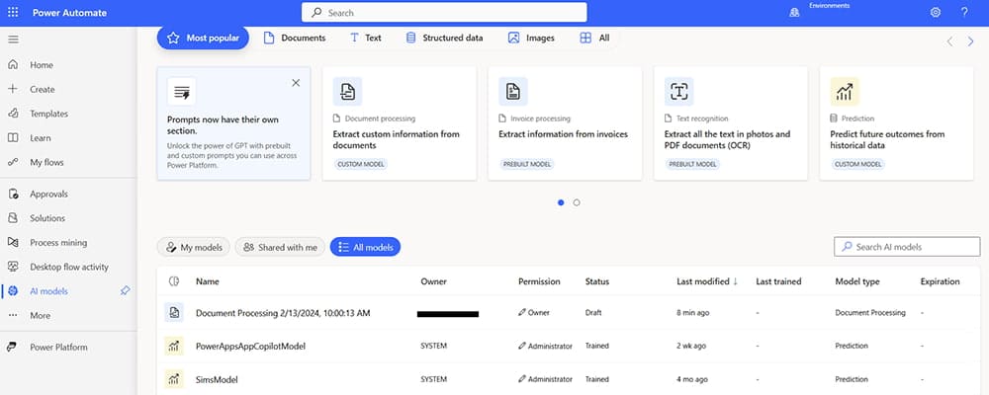Open Templates in the sidebar
Image resolution: width=989 pixels, height=395 pixels.
click(48, 114)
